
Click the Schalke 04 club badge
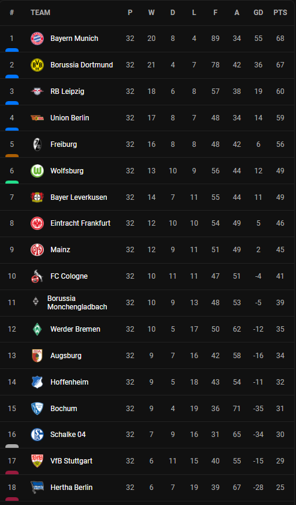coord(37,435)
